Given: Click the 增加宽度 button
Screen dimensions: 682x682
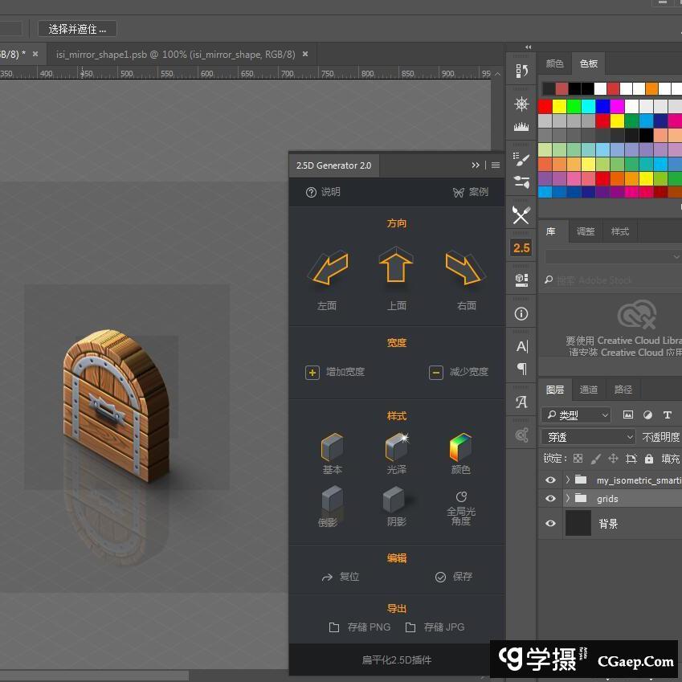Looking at the screenshot, I should (x=335, y=372).
